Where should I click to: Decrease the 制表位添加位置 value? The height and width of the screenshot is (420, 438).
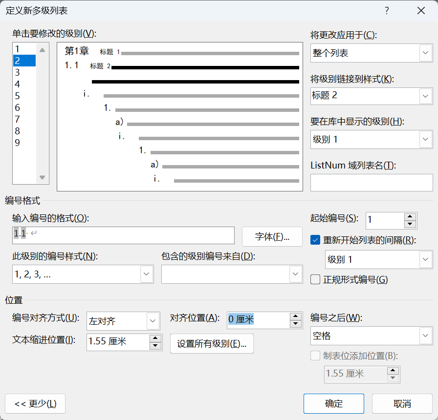tap(393, 378)
